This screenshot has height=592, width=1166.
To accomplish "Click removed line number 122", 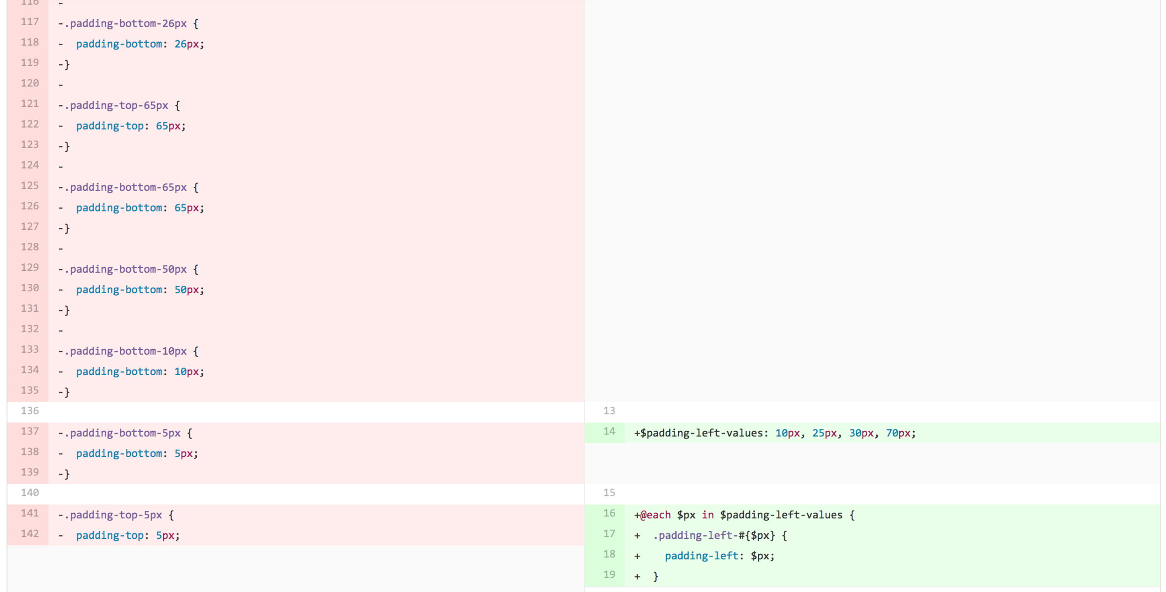I will (29, 124).
